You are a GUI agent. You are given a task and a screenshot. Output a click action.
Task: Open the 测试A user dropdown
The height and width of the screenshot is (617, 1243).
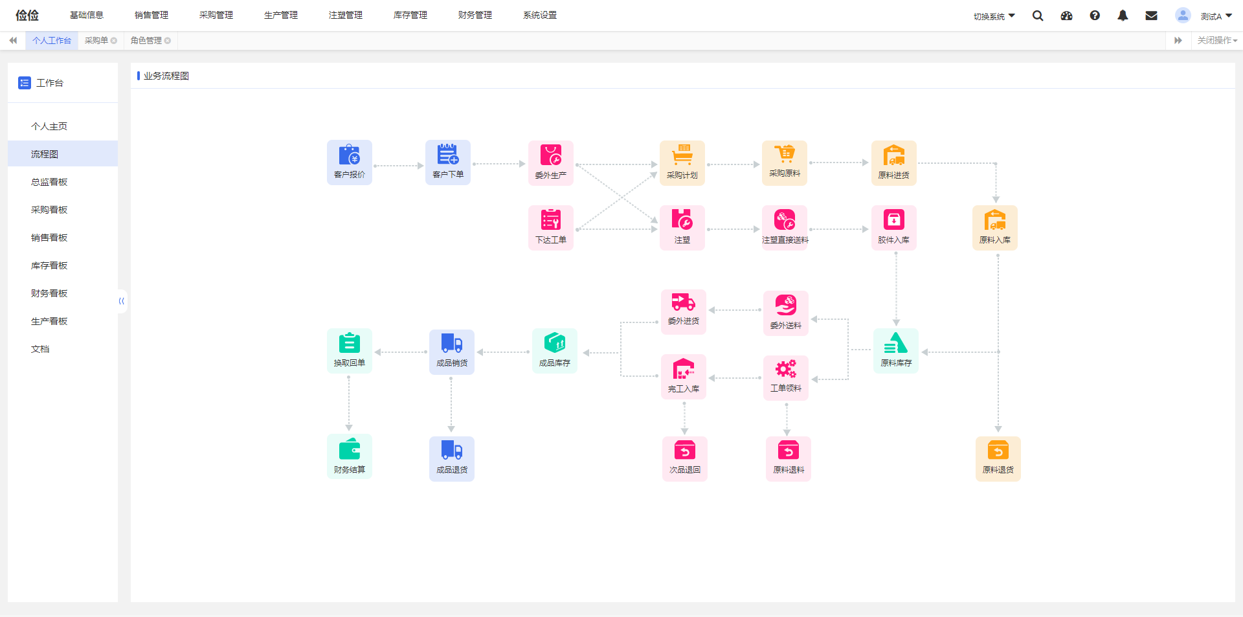tap(1216, 16)
